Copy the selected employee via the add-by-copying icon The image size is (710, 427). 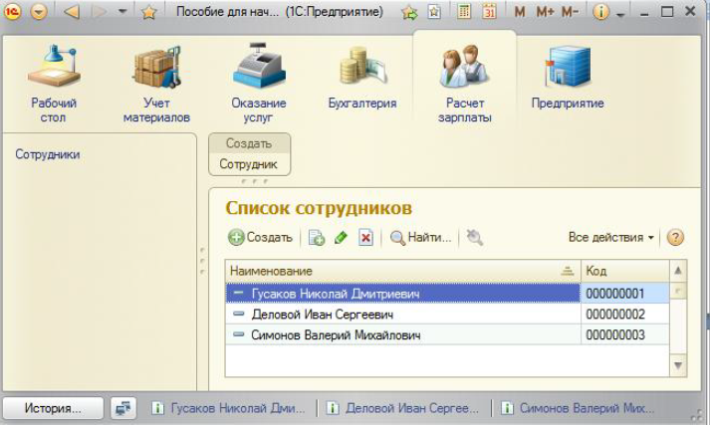click(316, 237)
